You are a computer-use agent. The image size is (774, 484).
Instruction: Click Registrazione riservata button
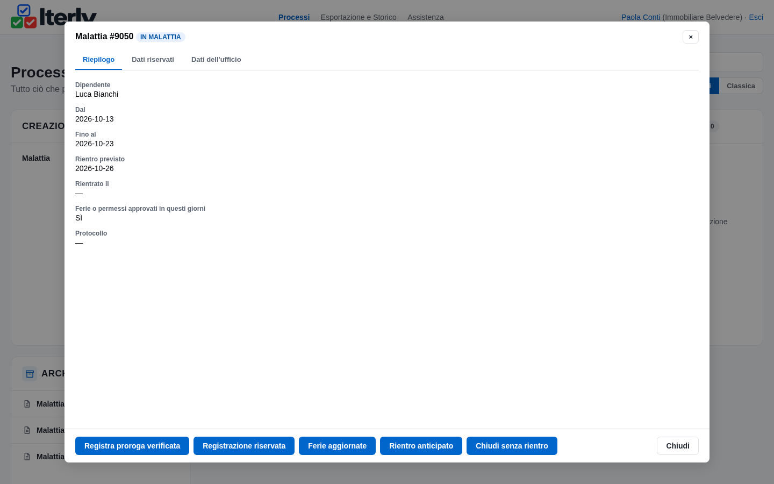244,446
